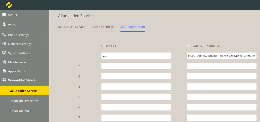The image size is (260, 122).
Task: Open Phone Settings in the sidebar
Action: pos(19,35)
